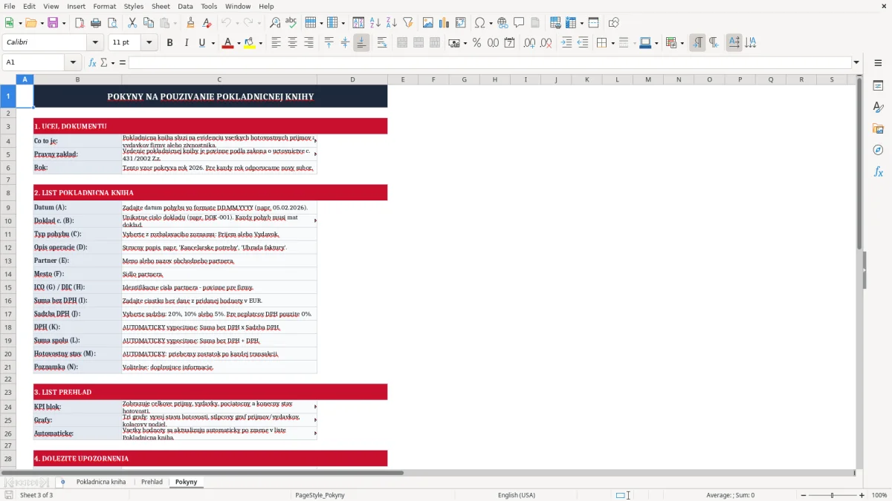Open the Data menu
This screenshot has height=501, width=892.
pyautogui.click(x=185, y=6)
